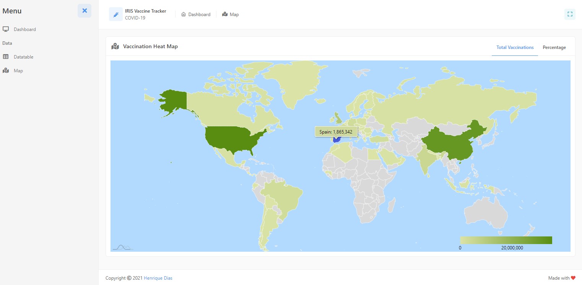Click highlighted Spain on the map
The height and width of the screenshot is (285, 582).
337,140
